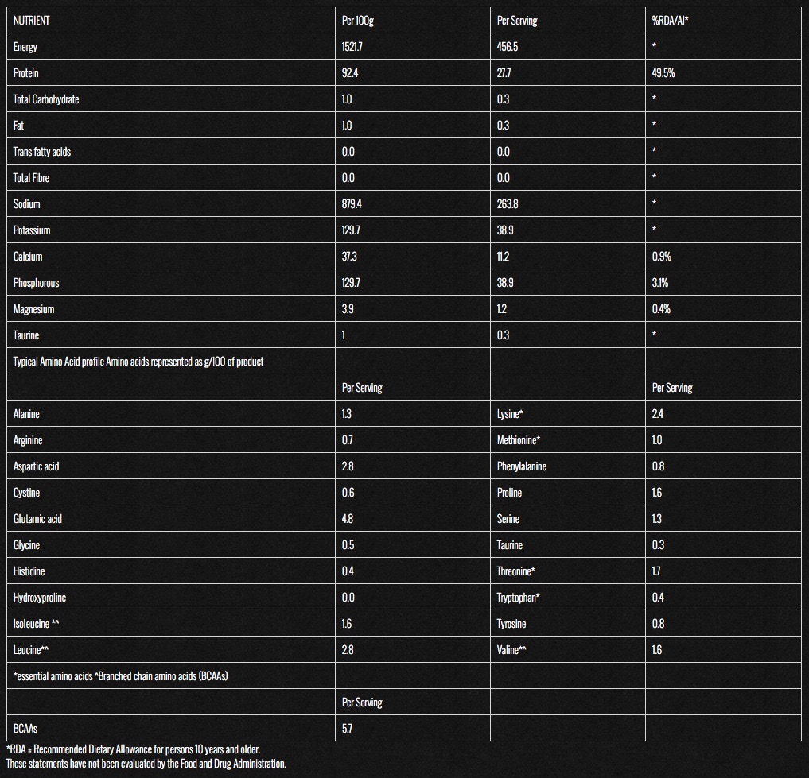Click the Trans fatty acids label
809x778 pixels.
42,152
